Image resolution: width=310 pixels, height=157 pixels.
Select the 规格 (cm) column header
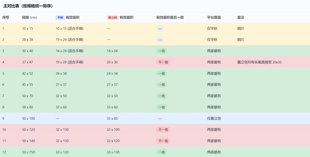point(30,17)
